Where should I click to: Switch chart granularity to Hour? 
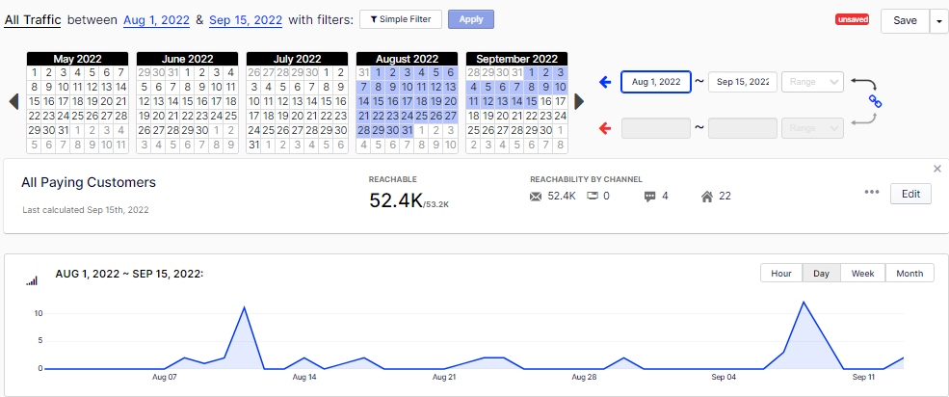[x=781, y=273]
